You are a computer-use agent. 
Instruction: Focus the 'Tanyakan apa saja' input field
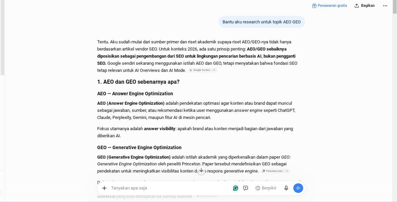(x=170, y=188)
